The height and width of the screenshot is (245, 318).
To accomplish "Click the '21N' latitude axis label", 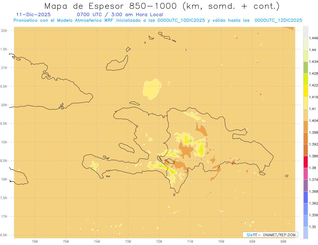I will coord(4,68).
